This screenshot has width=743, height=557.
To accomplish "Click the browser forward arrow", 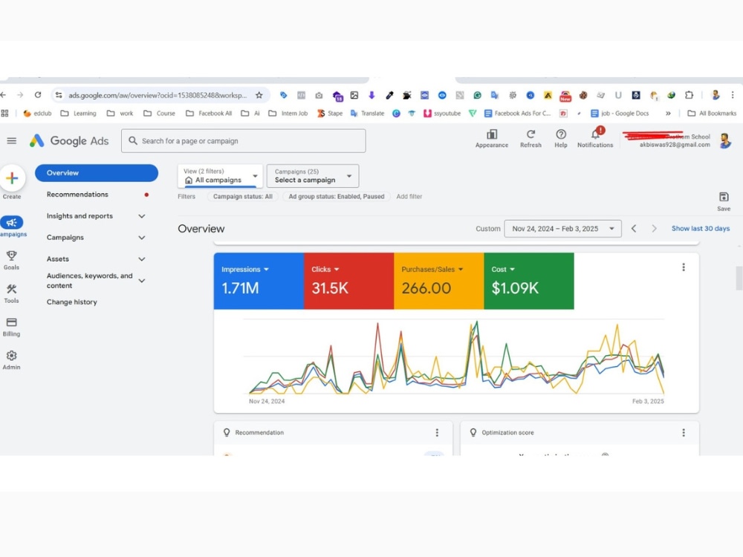I will tap(20, 95).
